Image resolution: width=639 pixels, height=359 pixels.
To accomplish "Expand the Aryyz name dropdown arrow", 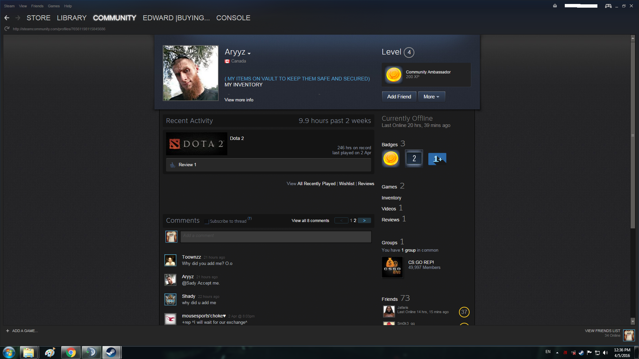I will pyautogui.click(x=249, y=54).
